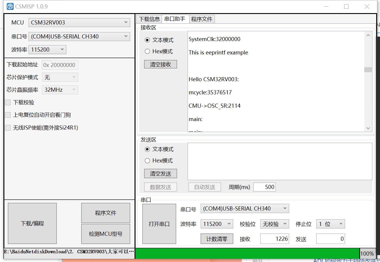Viewport: 380px width, 262px height.
Task: Click the CSMISP app icon in title bar
Action: pyautogui.click(x=10, y=6)
